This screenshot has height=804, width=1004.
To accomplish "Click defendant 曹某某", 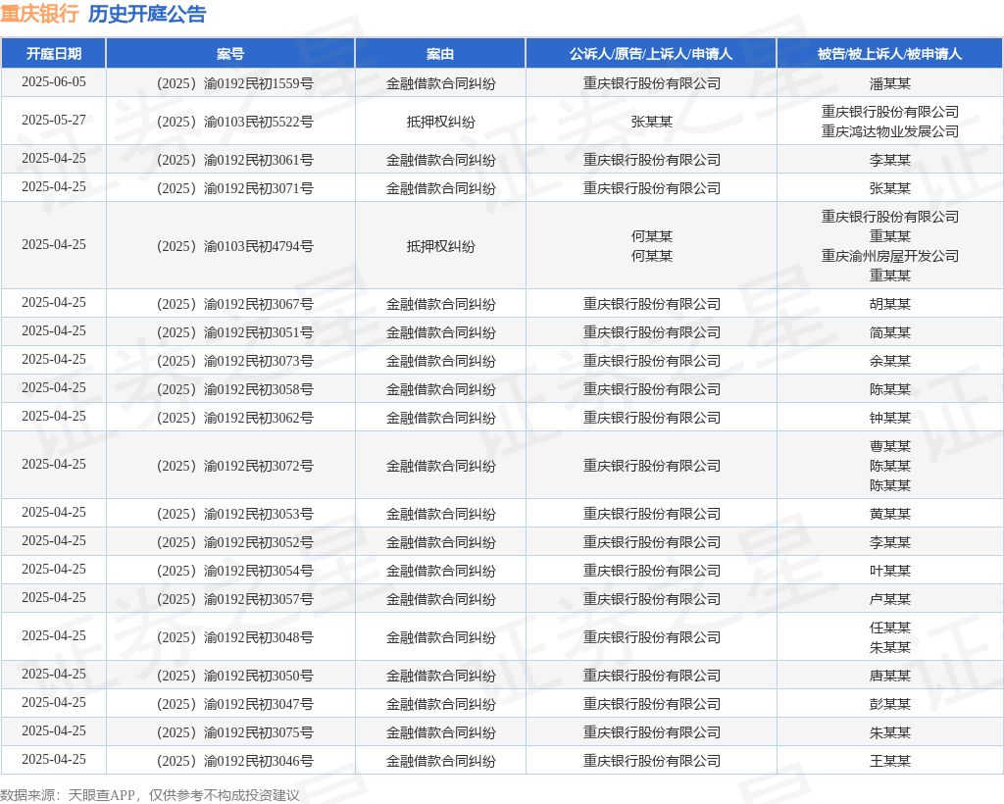I will pyautogui.click(x=890, y=446).
